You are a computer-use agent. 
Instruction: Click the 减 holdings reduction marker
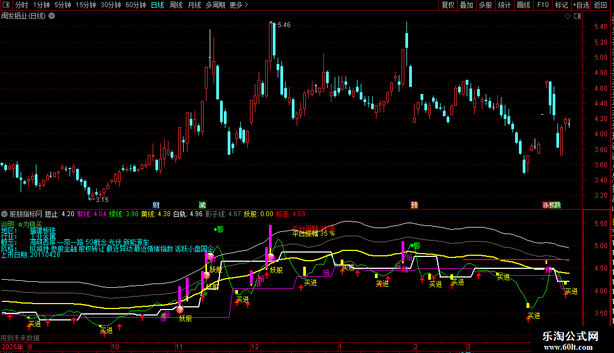(203, 205)
